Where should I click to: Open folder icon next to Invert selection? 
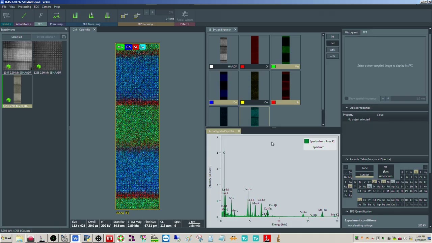[x=64, y=37]
